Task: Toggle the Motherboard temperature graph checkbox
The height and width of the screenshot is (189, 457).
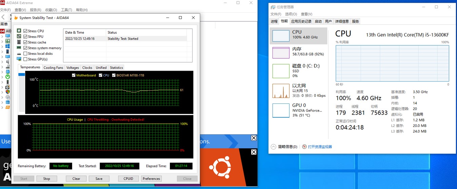Action: click(74, 75)
